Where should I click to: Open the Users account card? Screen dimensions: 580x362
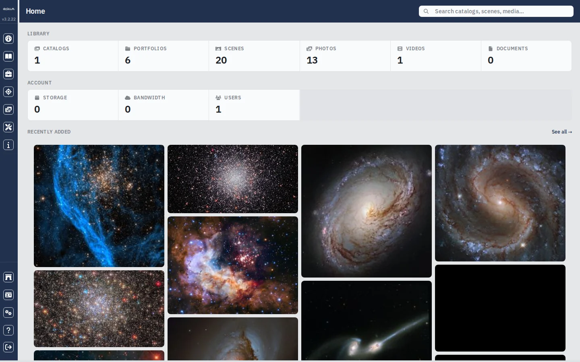(254, 105)
